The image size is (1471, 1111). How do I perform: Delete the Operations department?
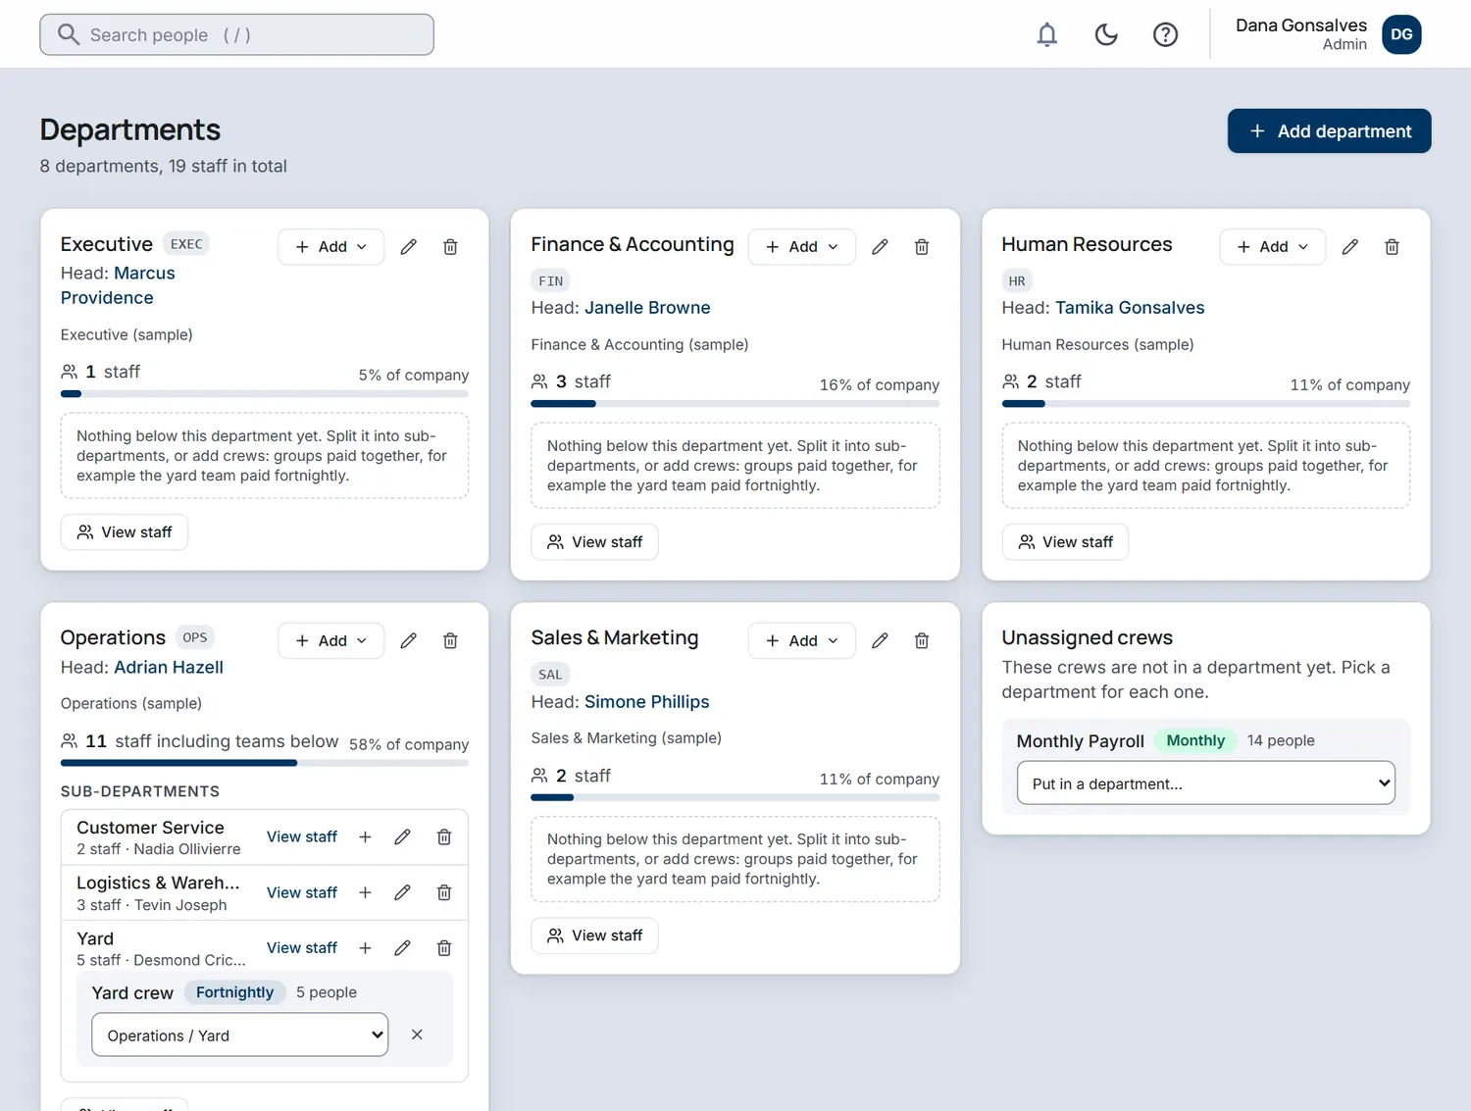[450, 640]
